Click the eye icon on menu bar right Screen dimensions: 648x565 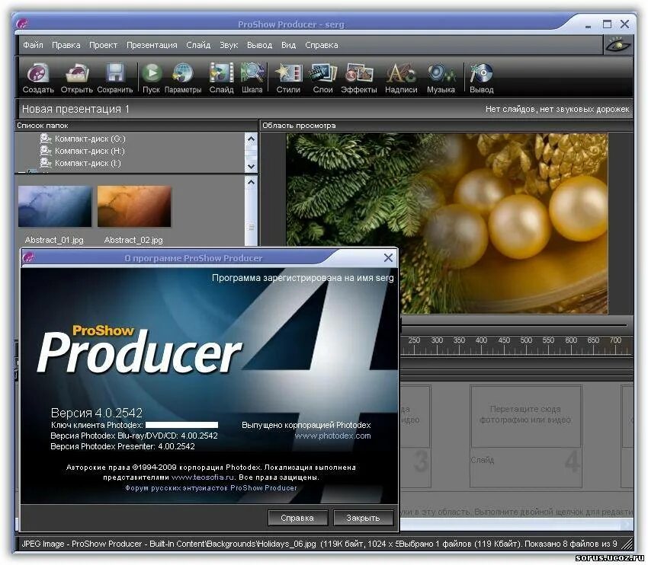pos(618,44)
